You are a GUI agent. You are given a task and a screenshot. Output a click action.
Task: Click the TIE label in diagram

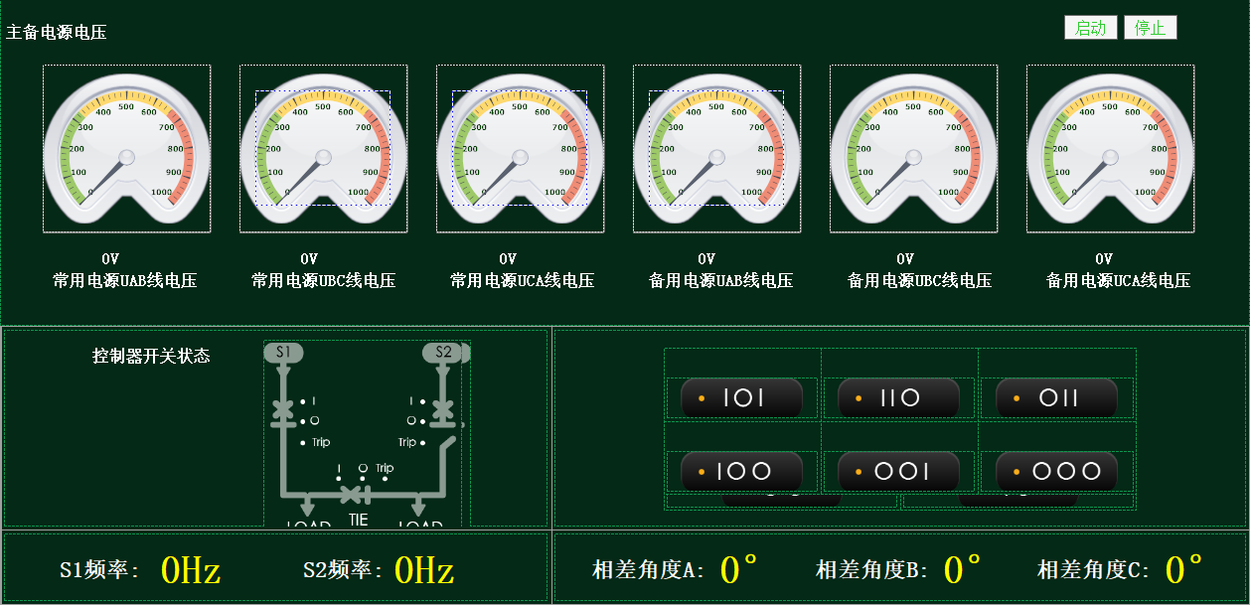[358, 518]
